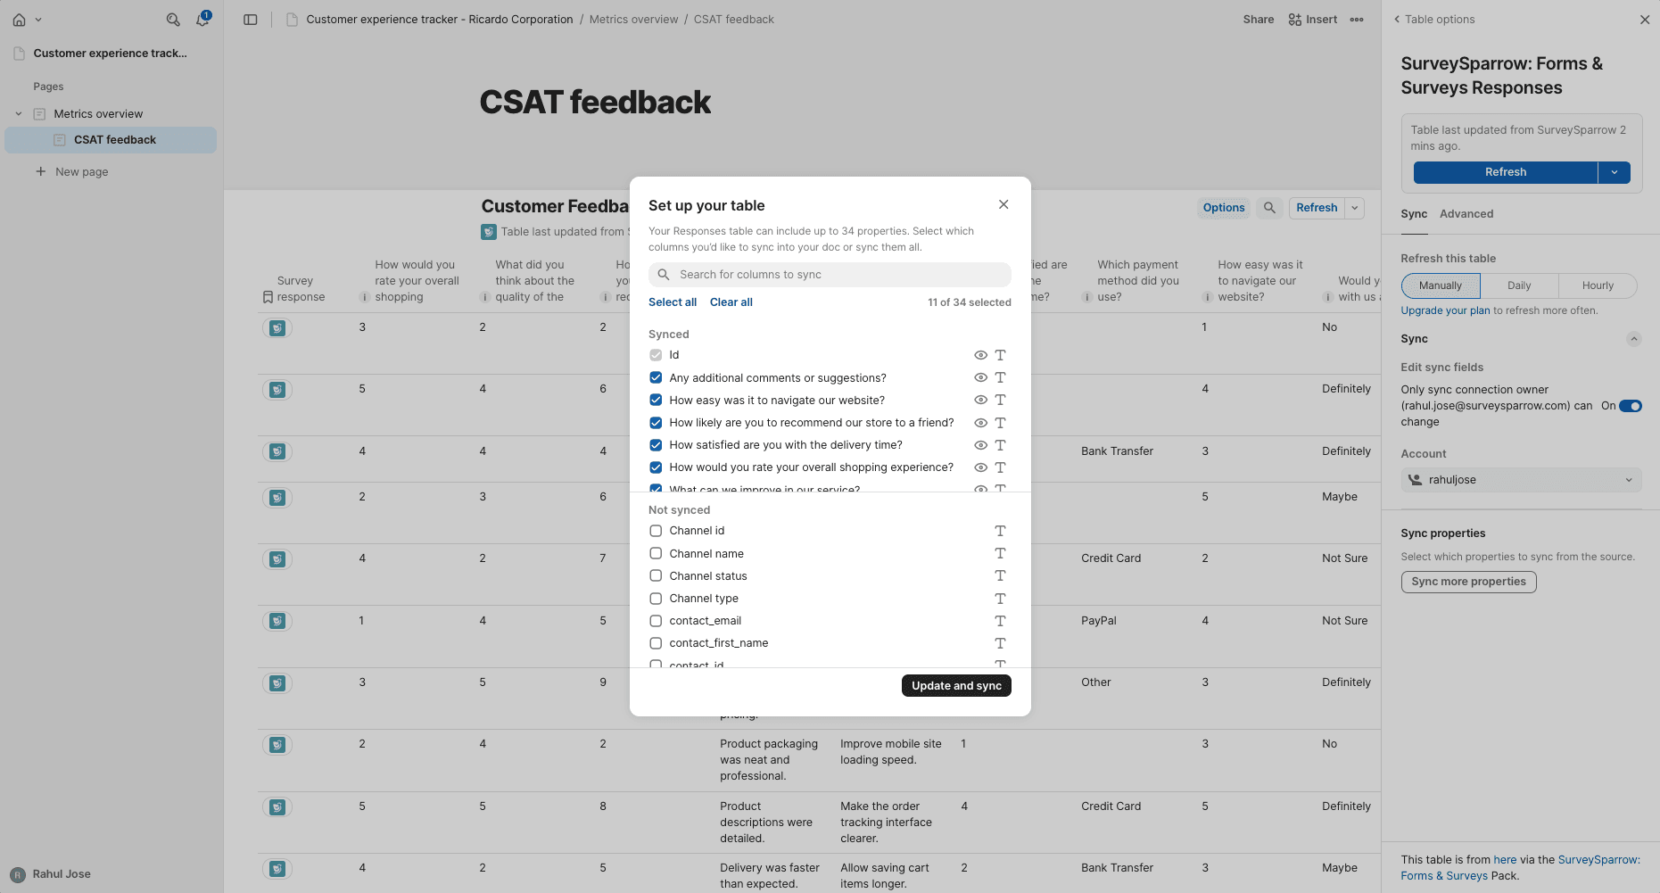Click the home icon

(x=20, y=20)
